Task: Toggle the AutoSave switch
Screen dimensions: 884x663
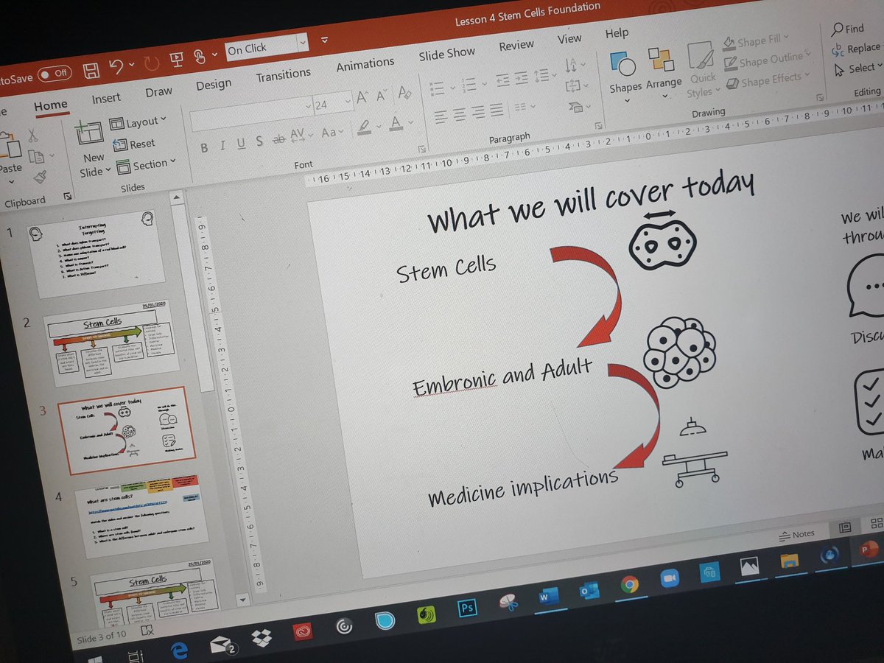Action: click(x=54, y=73)
